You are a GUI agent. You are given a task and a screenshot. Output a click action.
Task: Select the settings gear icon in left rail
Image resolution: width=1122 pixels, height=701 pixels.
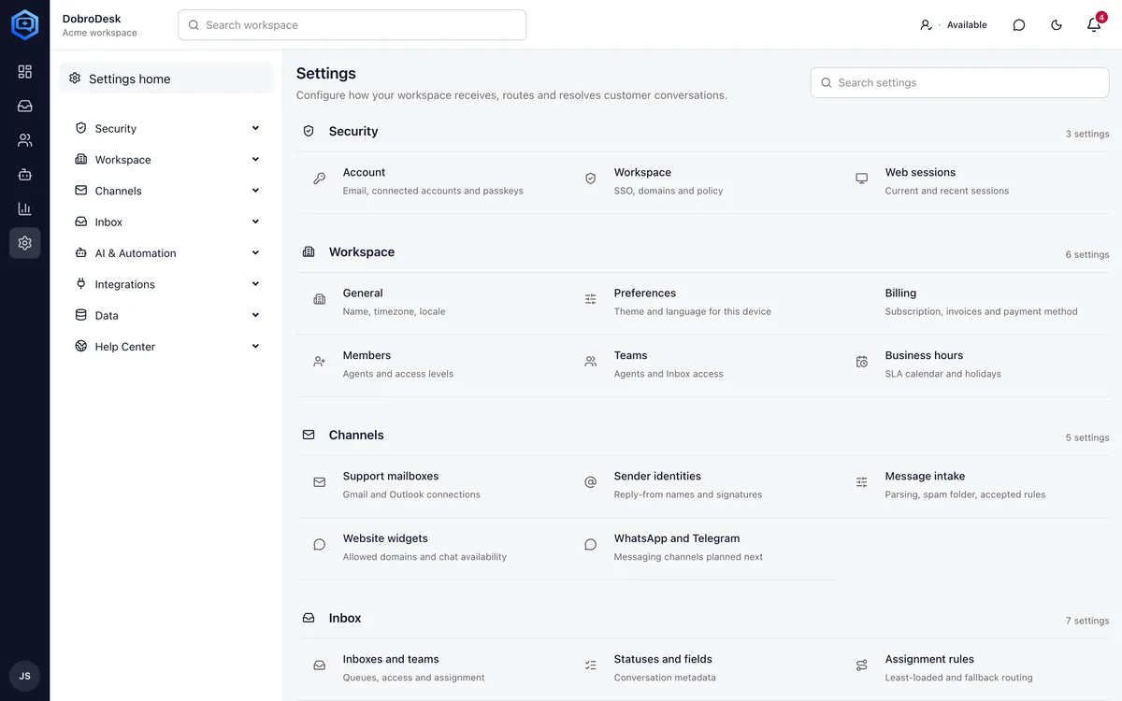pos(24,243)
